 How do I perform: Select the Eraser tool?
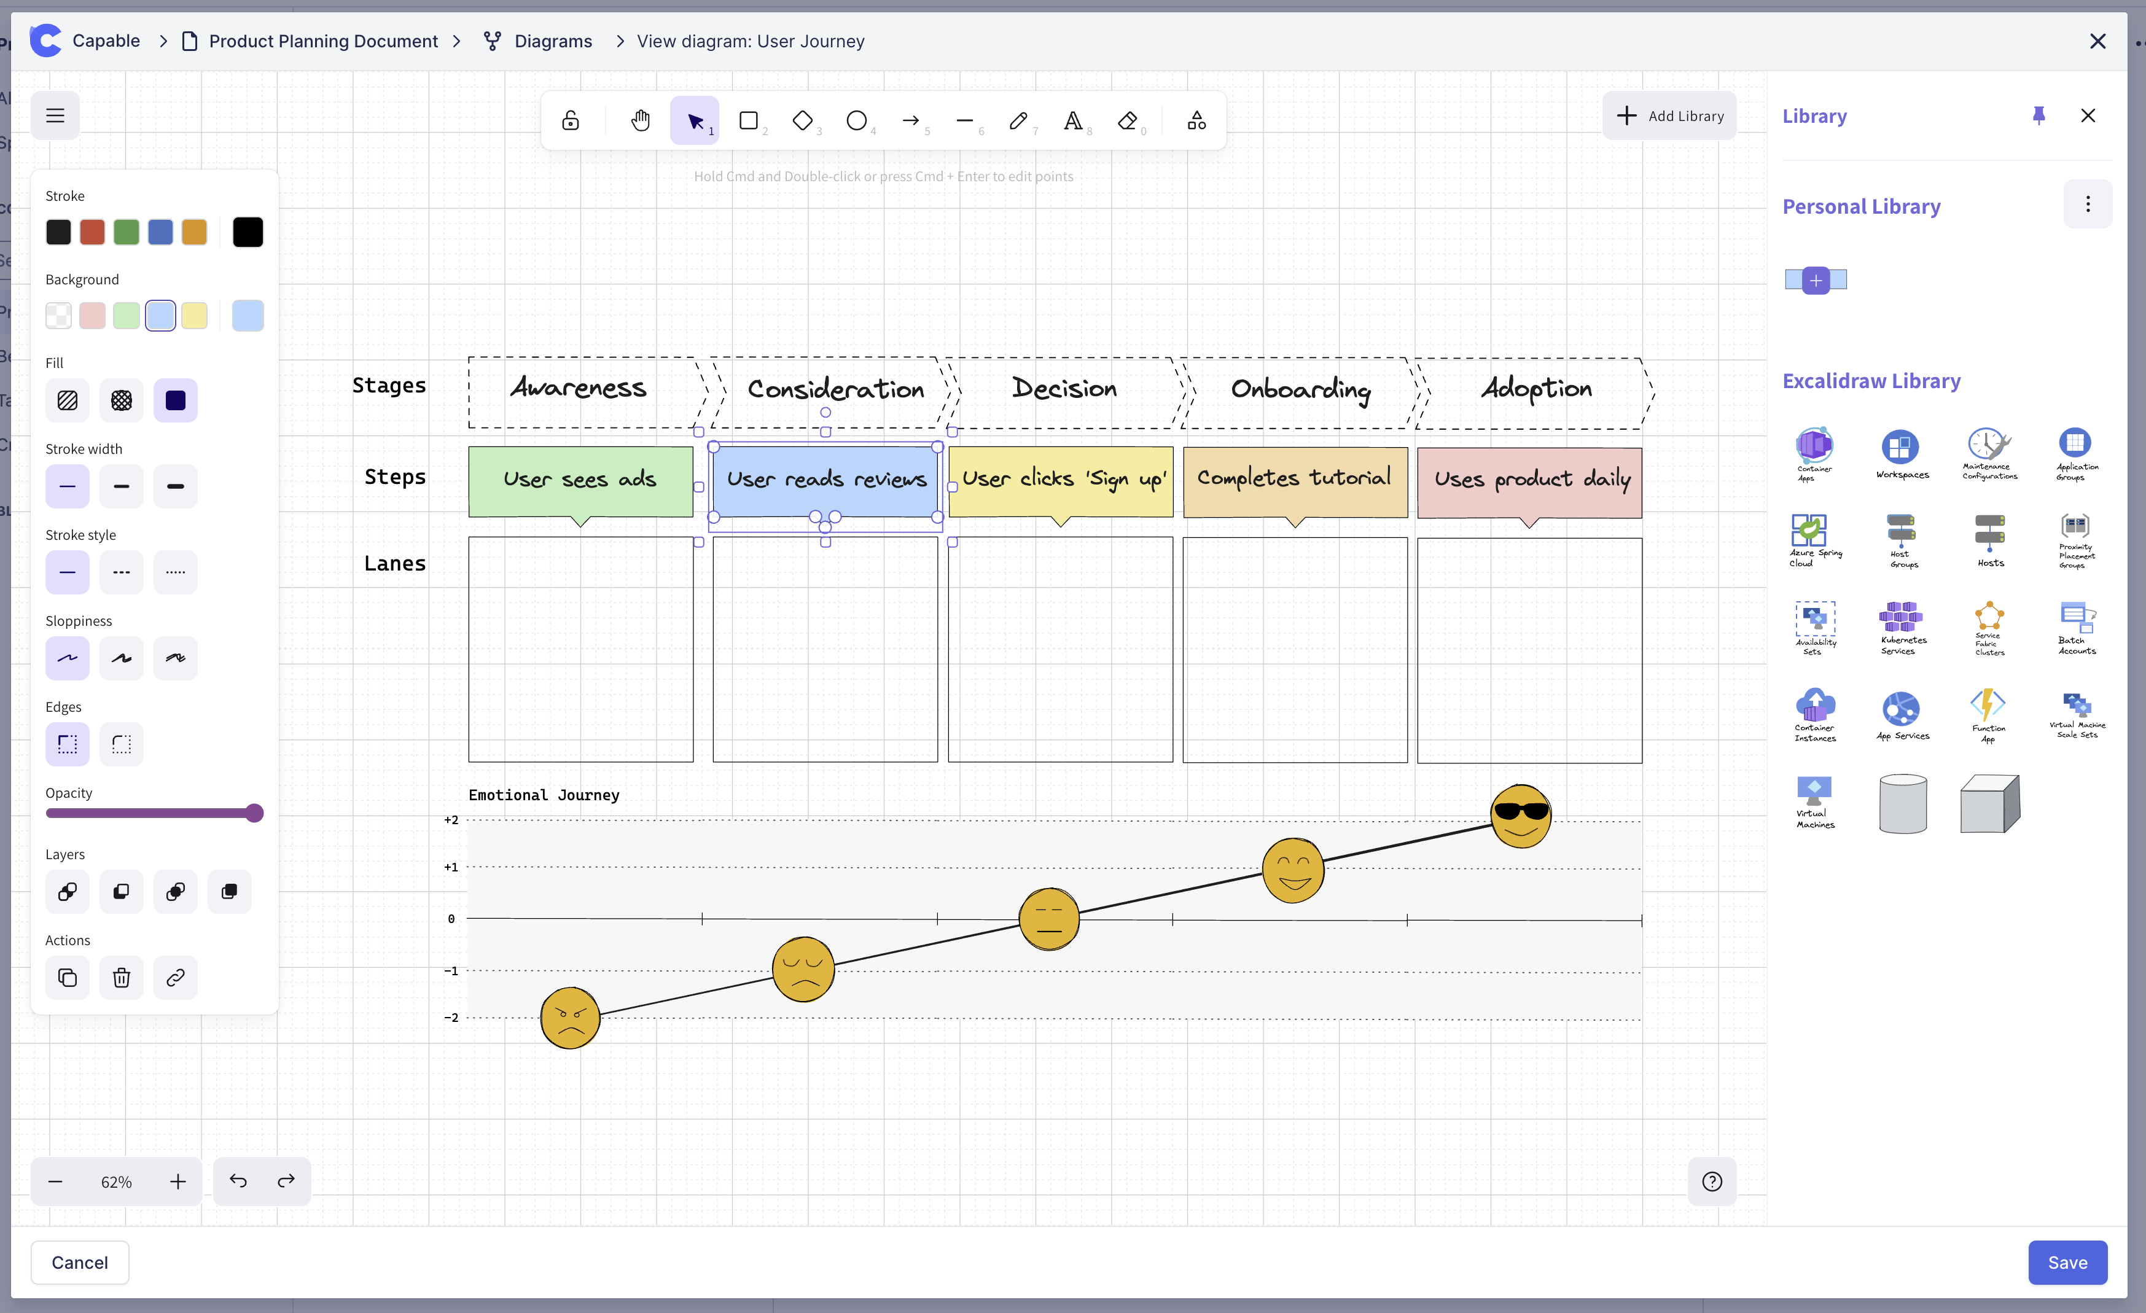(x=1127, y=120)
